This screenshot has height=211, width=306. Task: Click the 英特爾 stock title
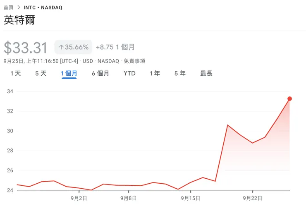[x=19, y=20]
